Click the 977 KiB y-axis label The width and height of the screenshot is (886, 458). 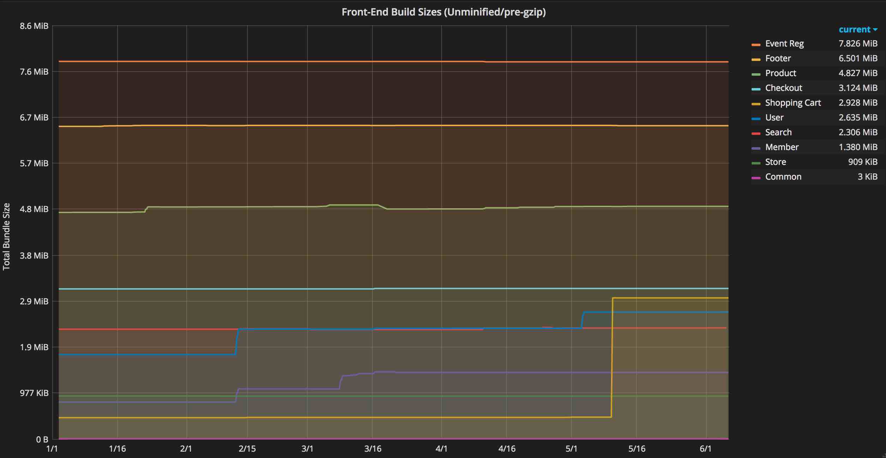pyautogui.click(x=34, y=393)
